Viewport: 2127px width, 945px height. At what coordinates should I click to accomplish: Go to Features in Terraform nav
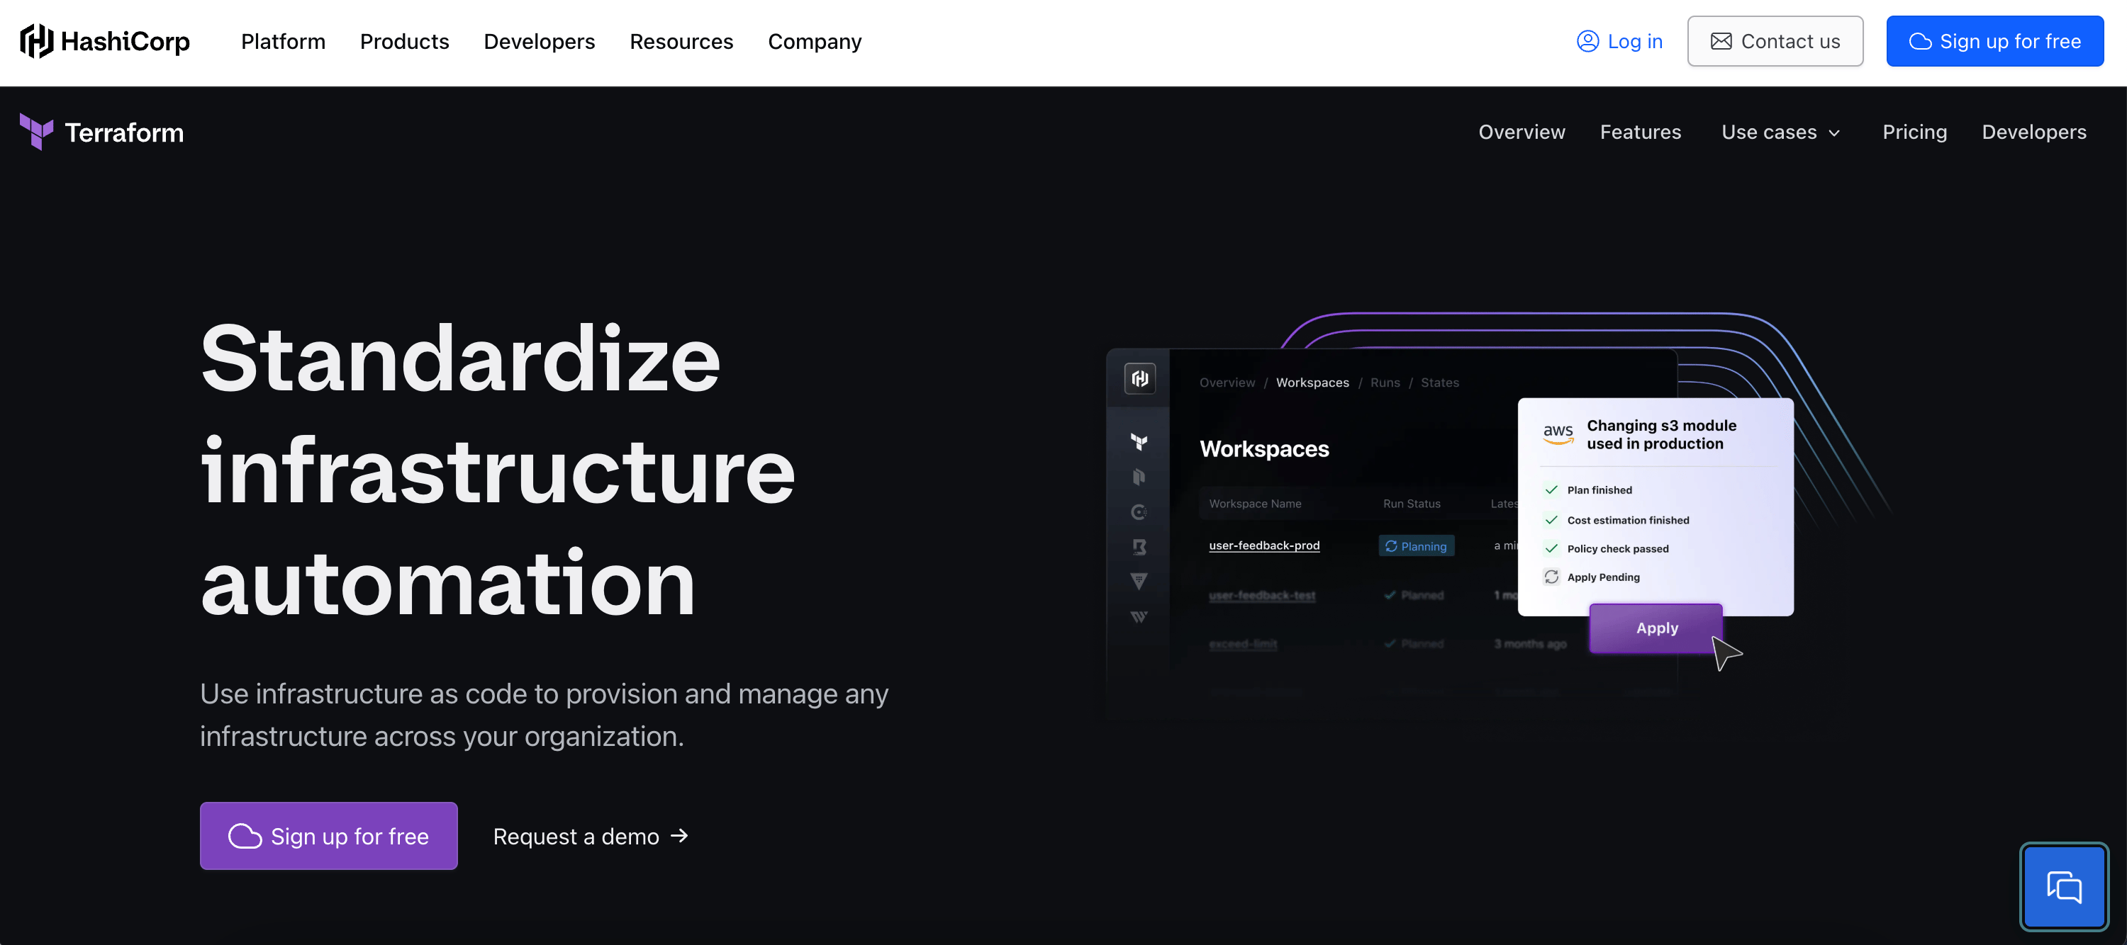click(x=1640, y=132)
